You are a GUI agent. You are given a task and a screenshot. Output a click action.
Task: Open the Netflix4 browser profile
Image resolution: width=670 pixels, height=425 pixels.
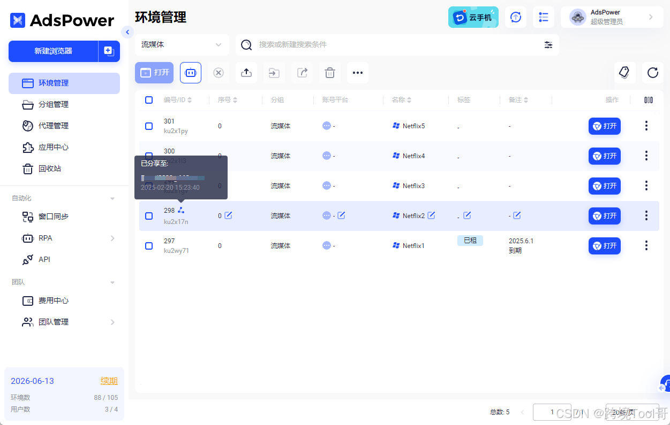(605, 156)
